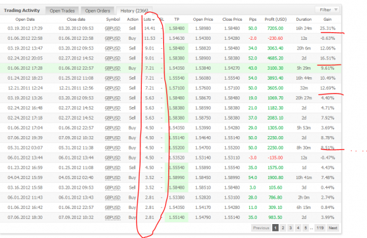
Task: Click TP value 1.58990
Action: point(177,178)
